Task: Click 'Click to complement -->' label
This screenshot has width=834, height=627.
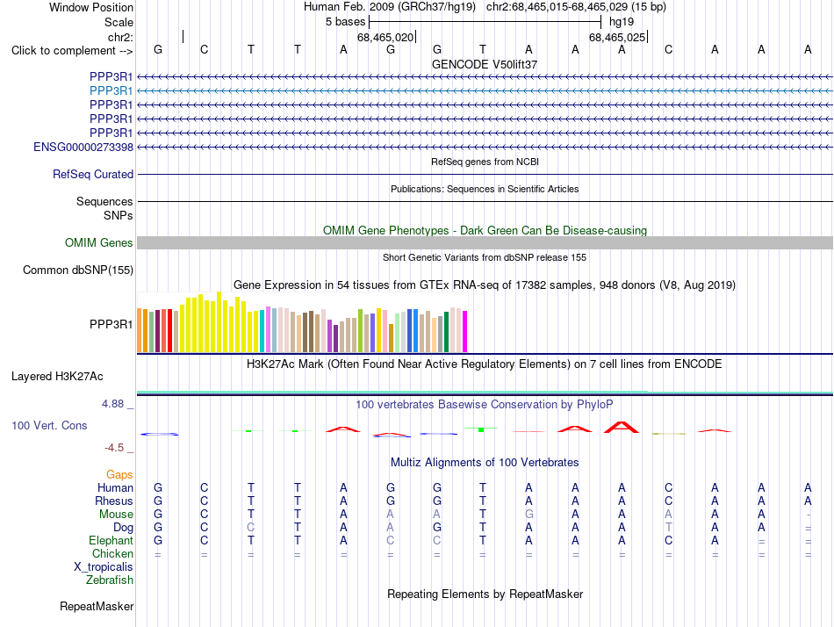Action: (72, 51)
